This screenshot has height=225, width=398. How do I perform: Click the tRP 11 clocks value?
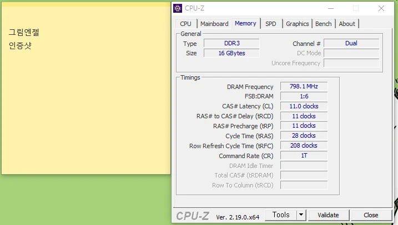click(304, 125)
